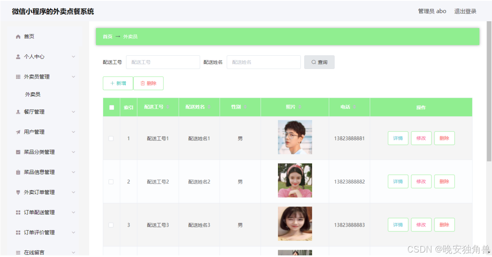Open 详情 for 配送姓名2 row
Image resolution: width=492 pixels, height=257 pixels.
coord(398,182)
